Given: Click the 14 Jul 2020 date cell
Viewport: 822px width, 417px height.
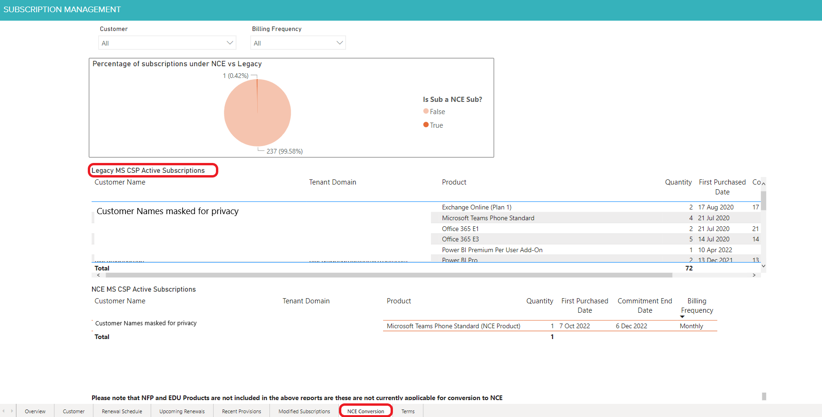Looking at the screenshot, I should pyautogui.click(x=714, y=239).
